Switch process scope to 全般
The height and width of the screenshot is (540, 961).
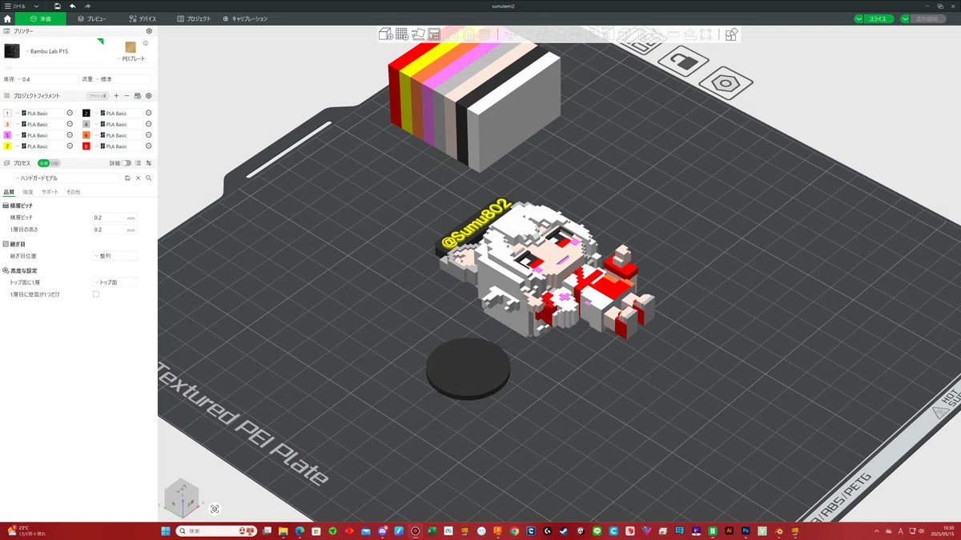(43, 163)
